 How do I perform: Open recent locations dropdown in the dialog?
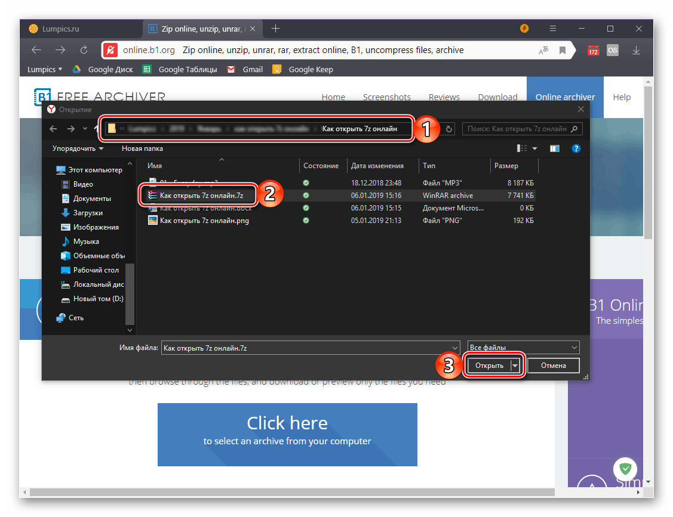coord(85,129)
